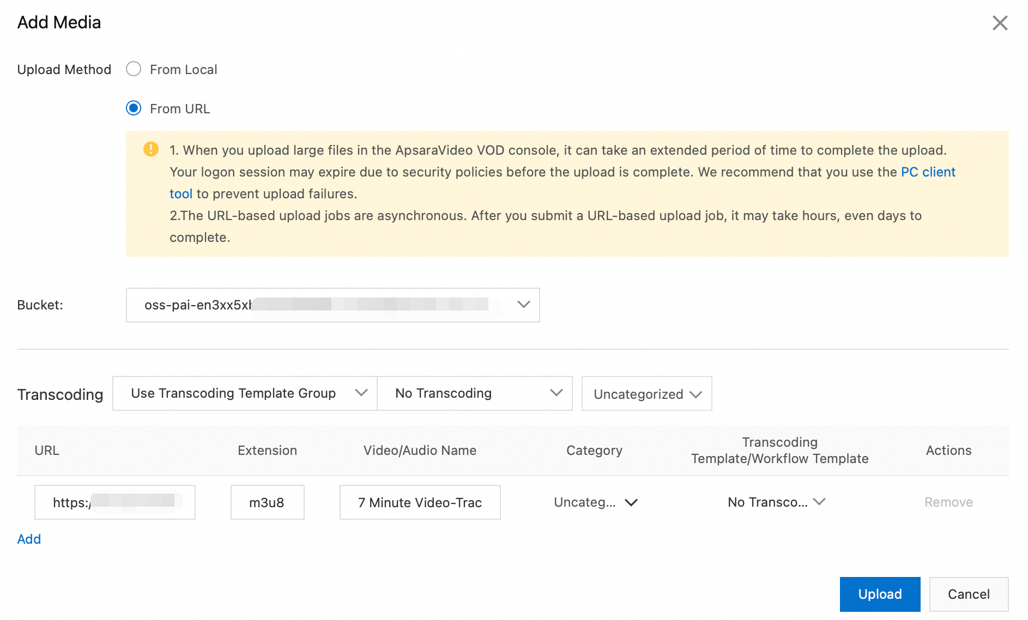
Task: Expand the Bucket dropdown
Action: pyautogui.click(x=332, y=305)
